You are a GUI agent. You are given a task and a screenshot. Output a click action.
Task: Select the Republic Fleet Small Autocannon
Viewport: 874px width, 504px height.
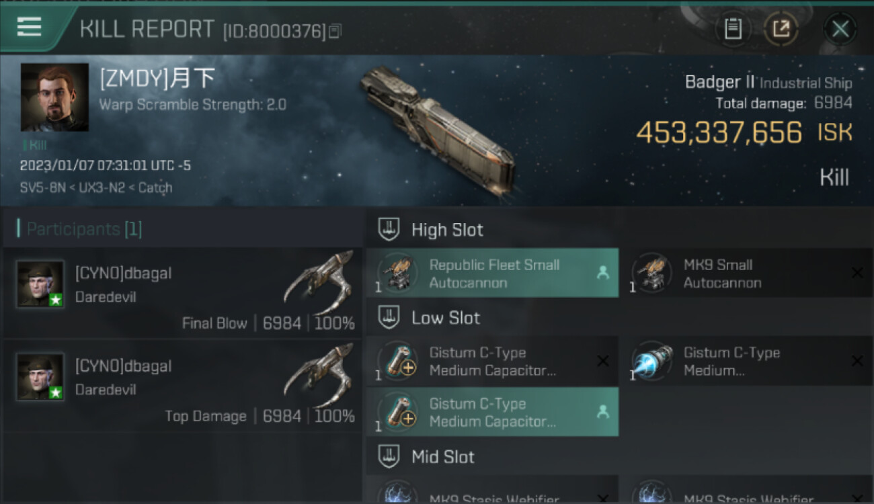[492, 274]
